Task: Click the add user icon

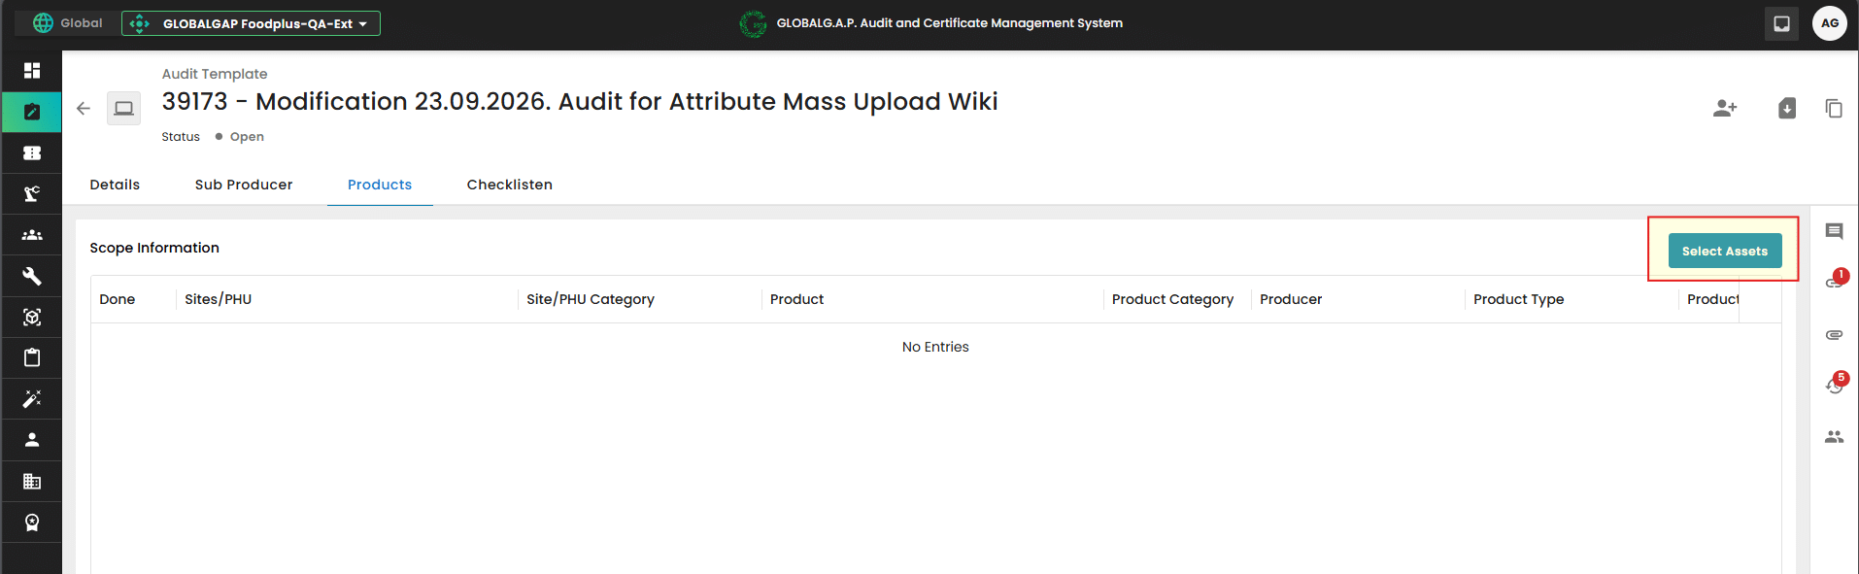Action: [1725, 108]
